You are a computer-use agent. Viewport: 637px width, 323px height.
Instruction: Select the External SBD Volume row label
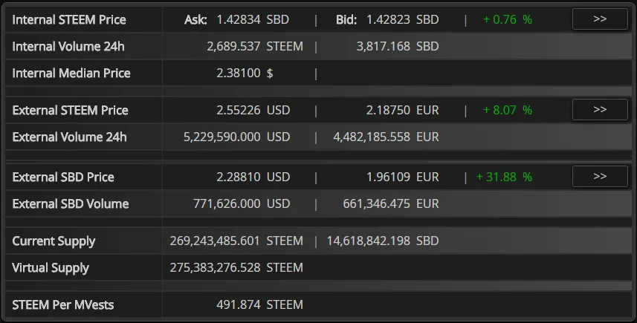click(x=71, y=204)
